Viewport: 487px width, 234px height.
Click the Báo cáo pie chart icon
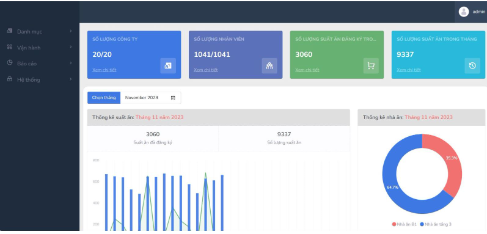[x=10, y=63]
